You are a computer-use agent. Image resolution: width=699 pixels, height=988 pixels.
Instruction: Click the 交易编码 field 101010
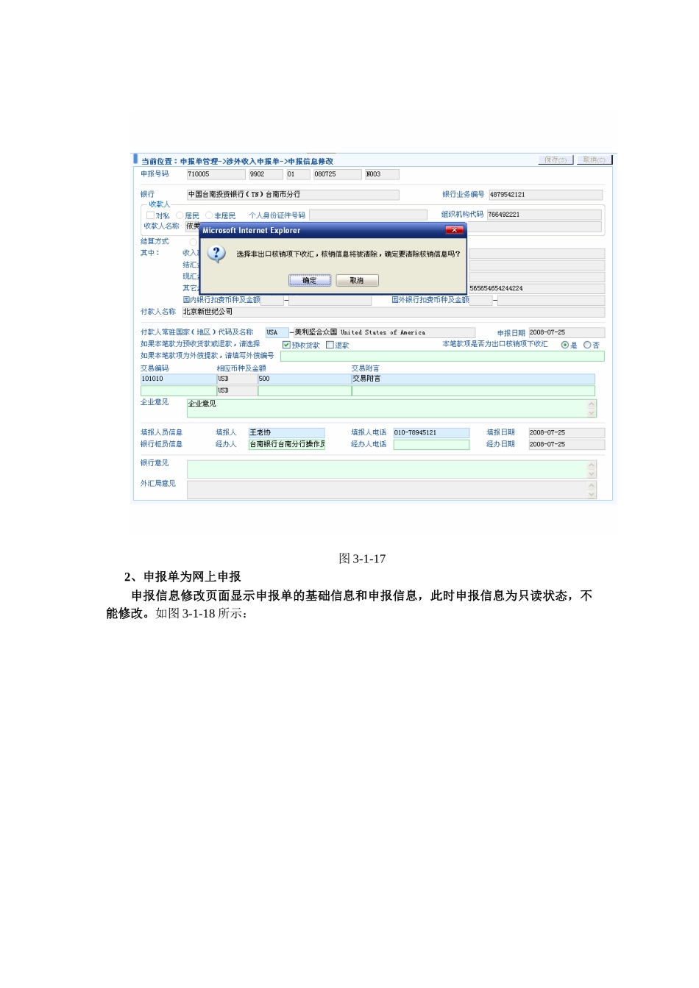click(x=178, y=379)
